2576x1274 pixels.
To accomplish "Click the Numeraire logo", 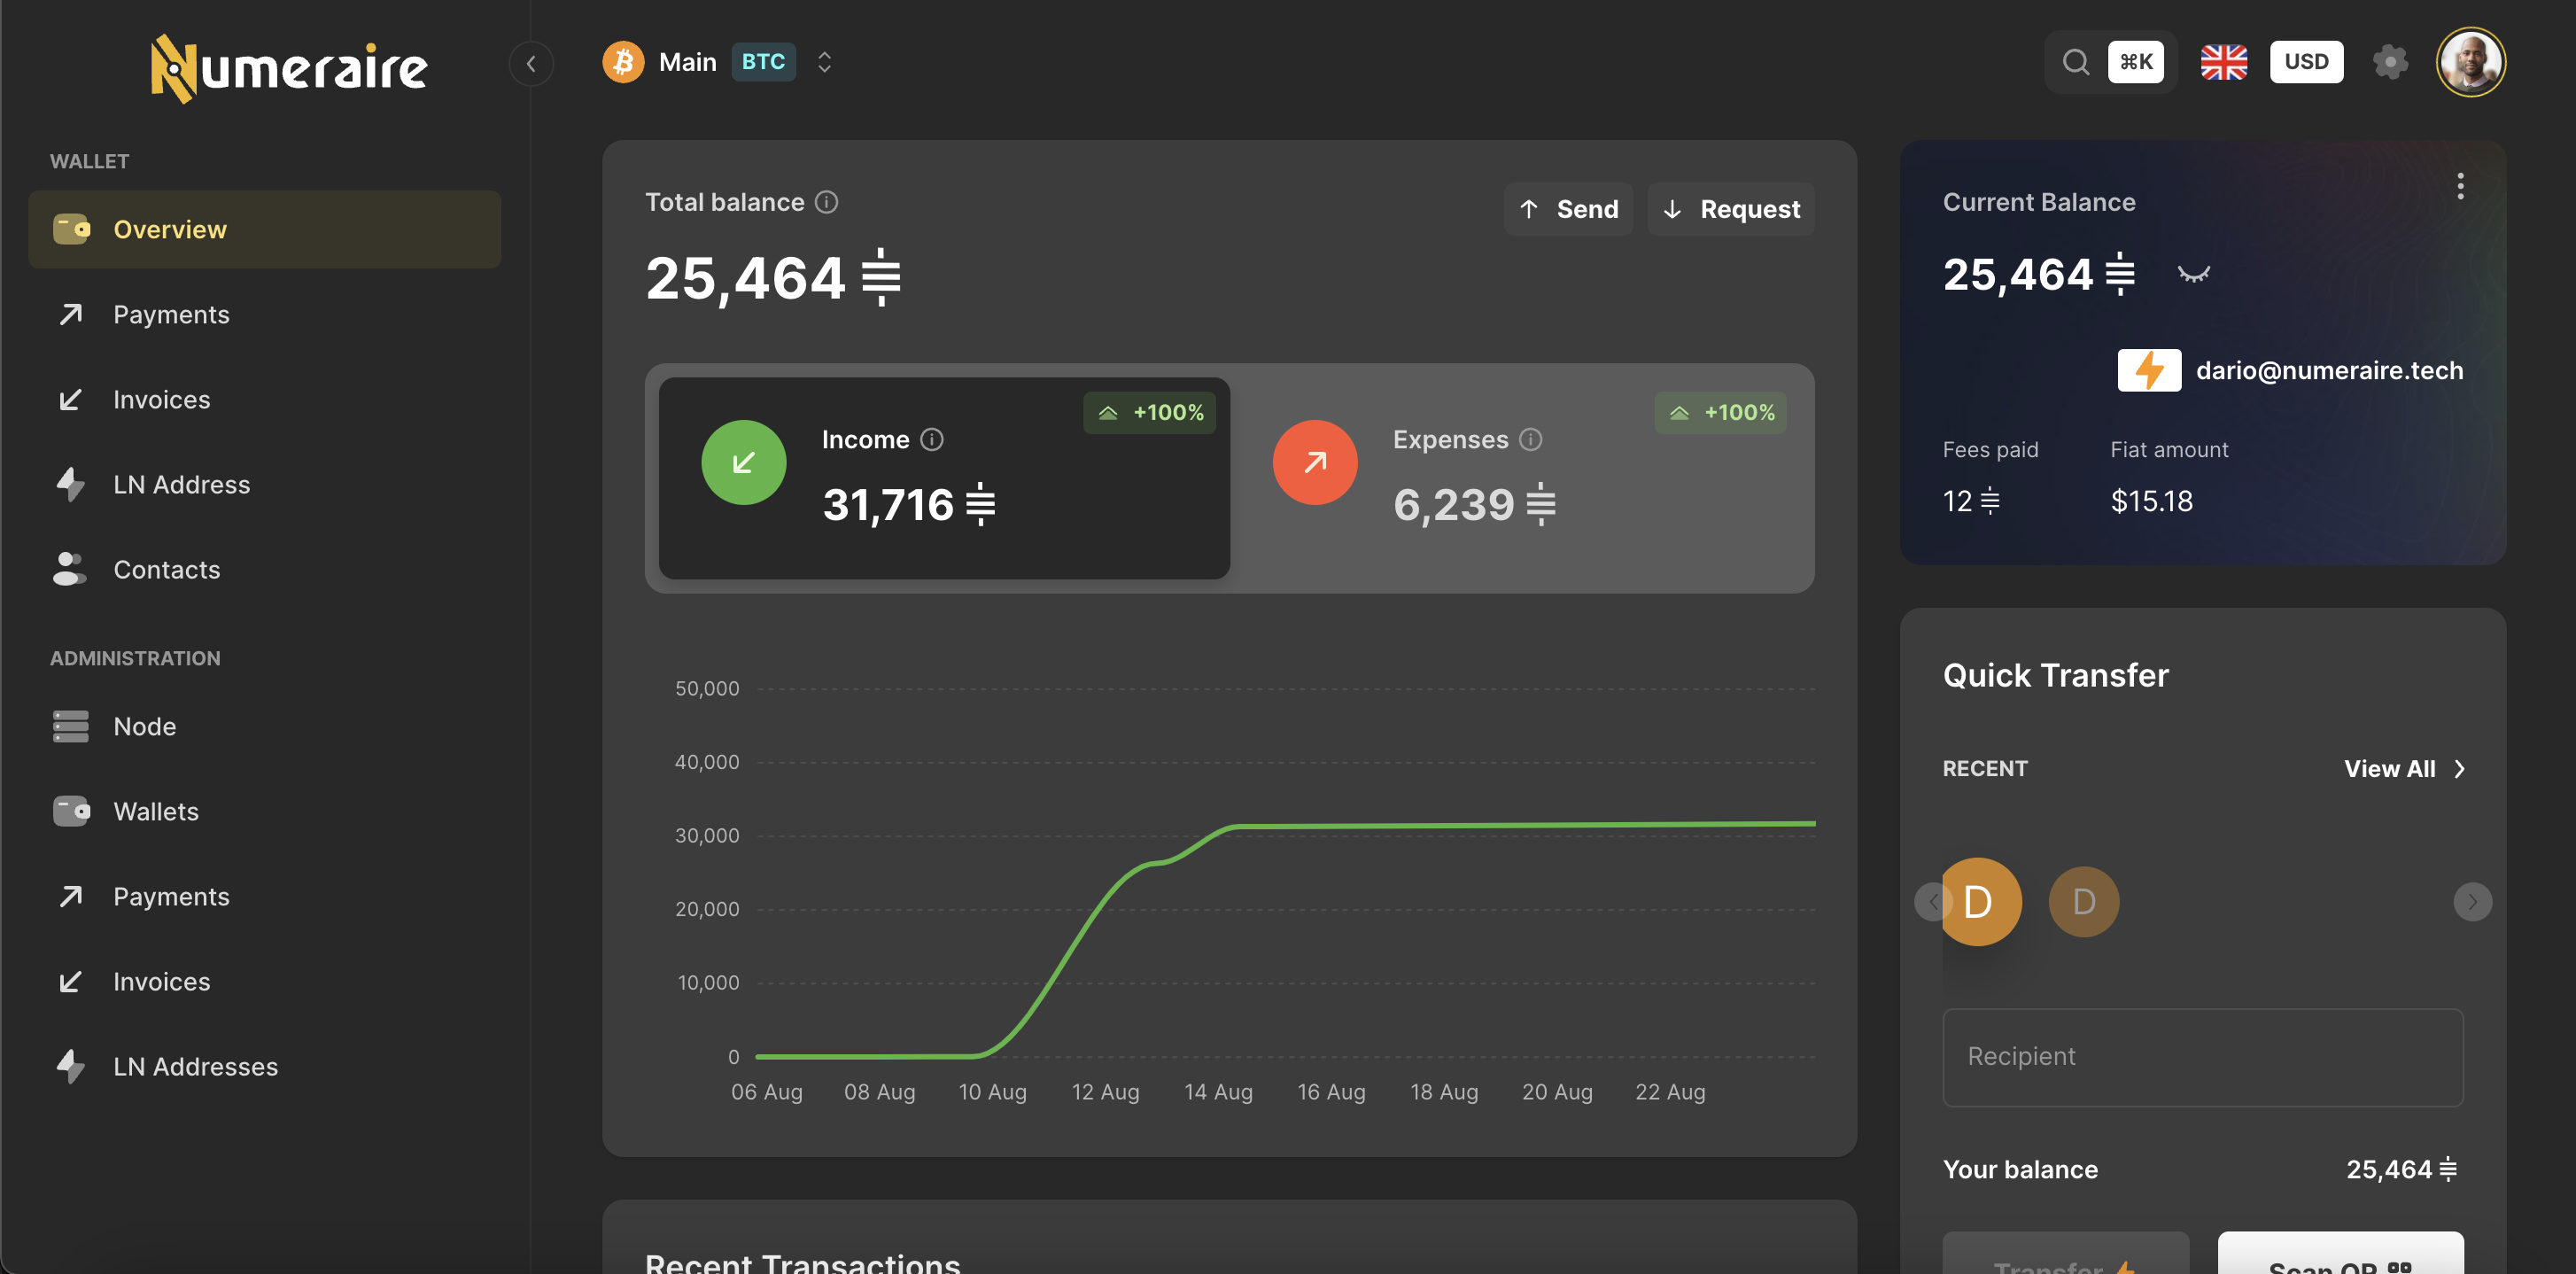I will coord(289,68).
